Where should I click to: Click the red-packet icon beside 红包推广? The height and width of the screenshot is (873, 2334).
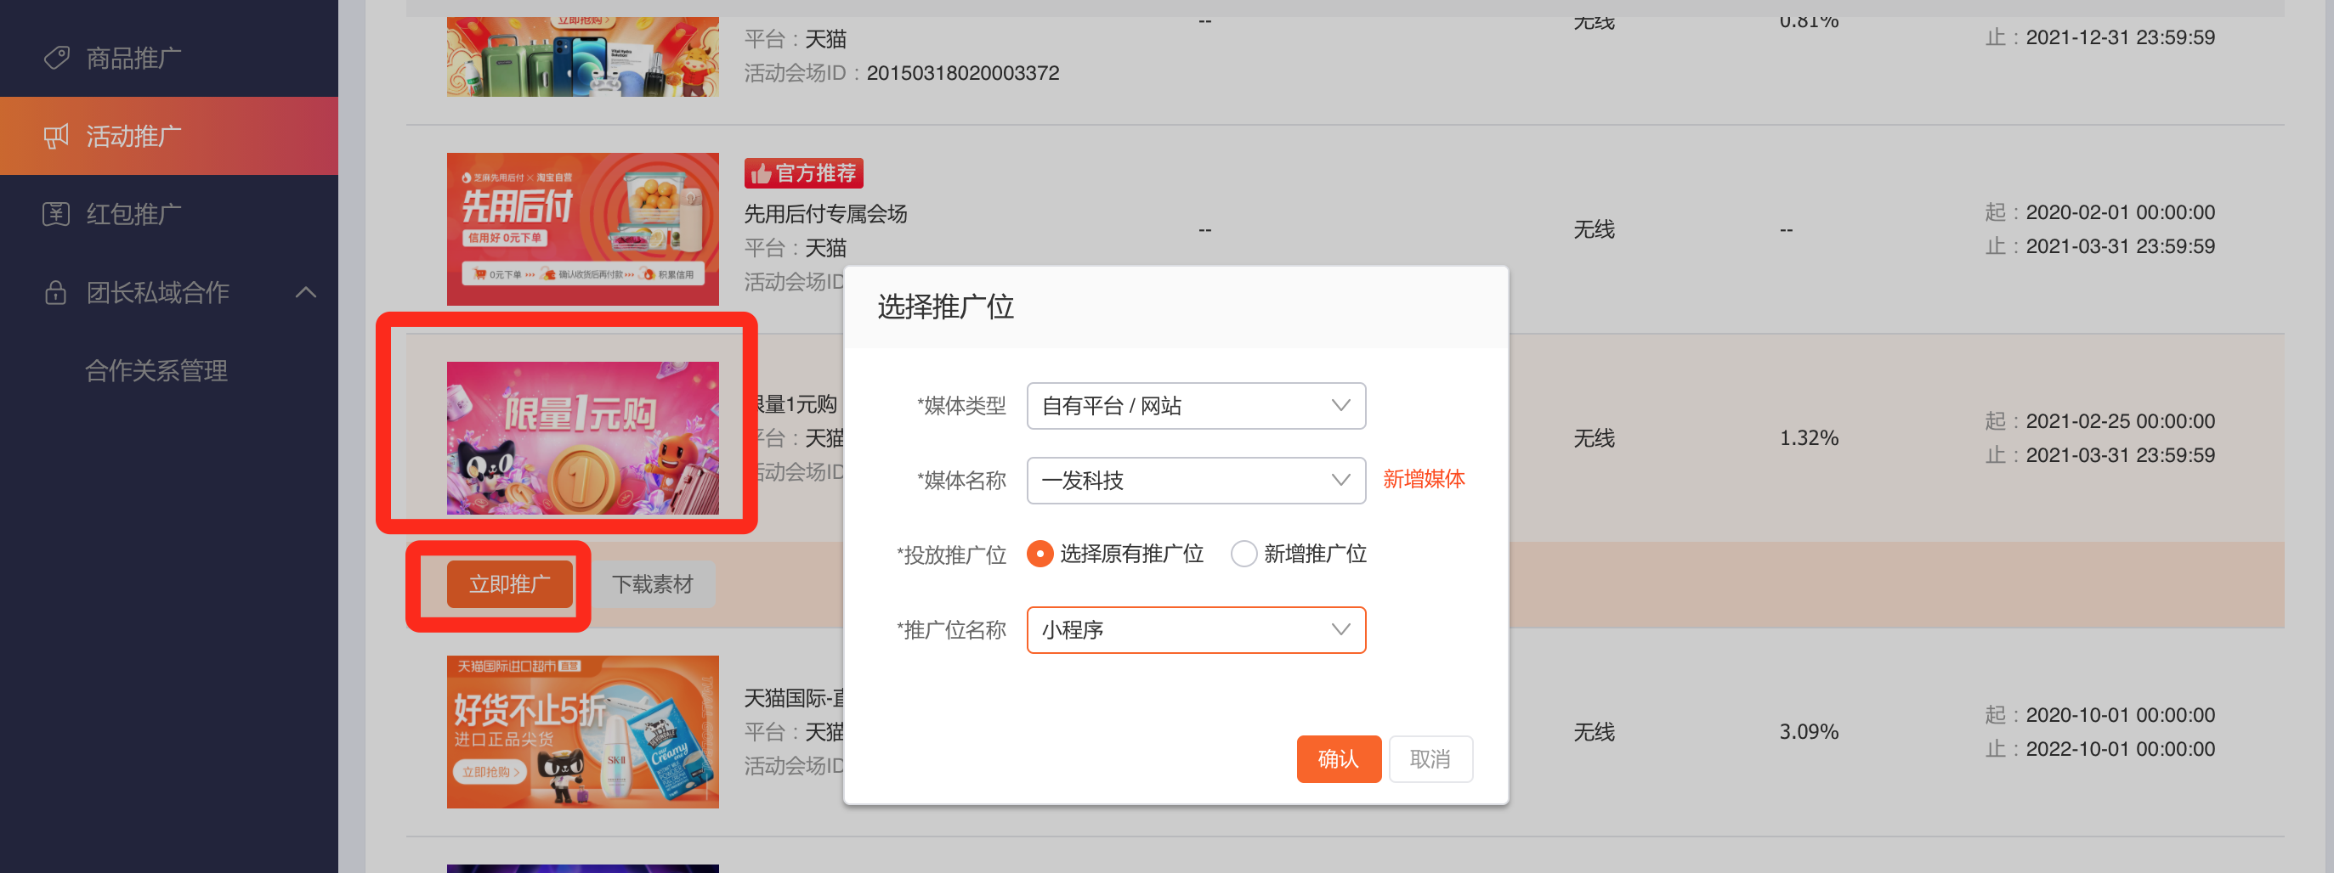(56, 214)
